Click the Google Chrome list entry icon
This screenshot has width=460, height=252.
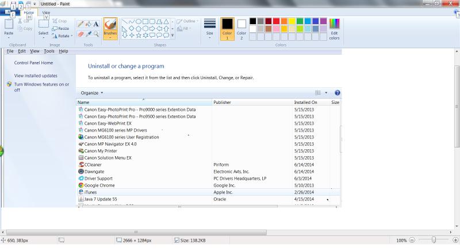tap(81, 185)
